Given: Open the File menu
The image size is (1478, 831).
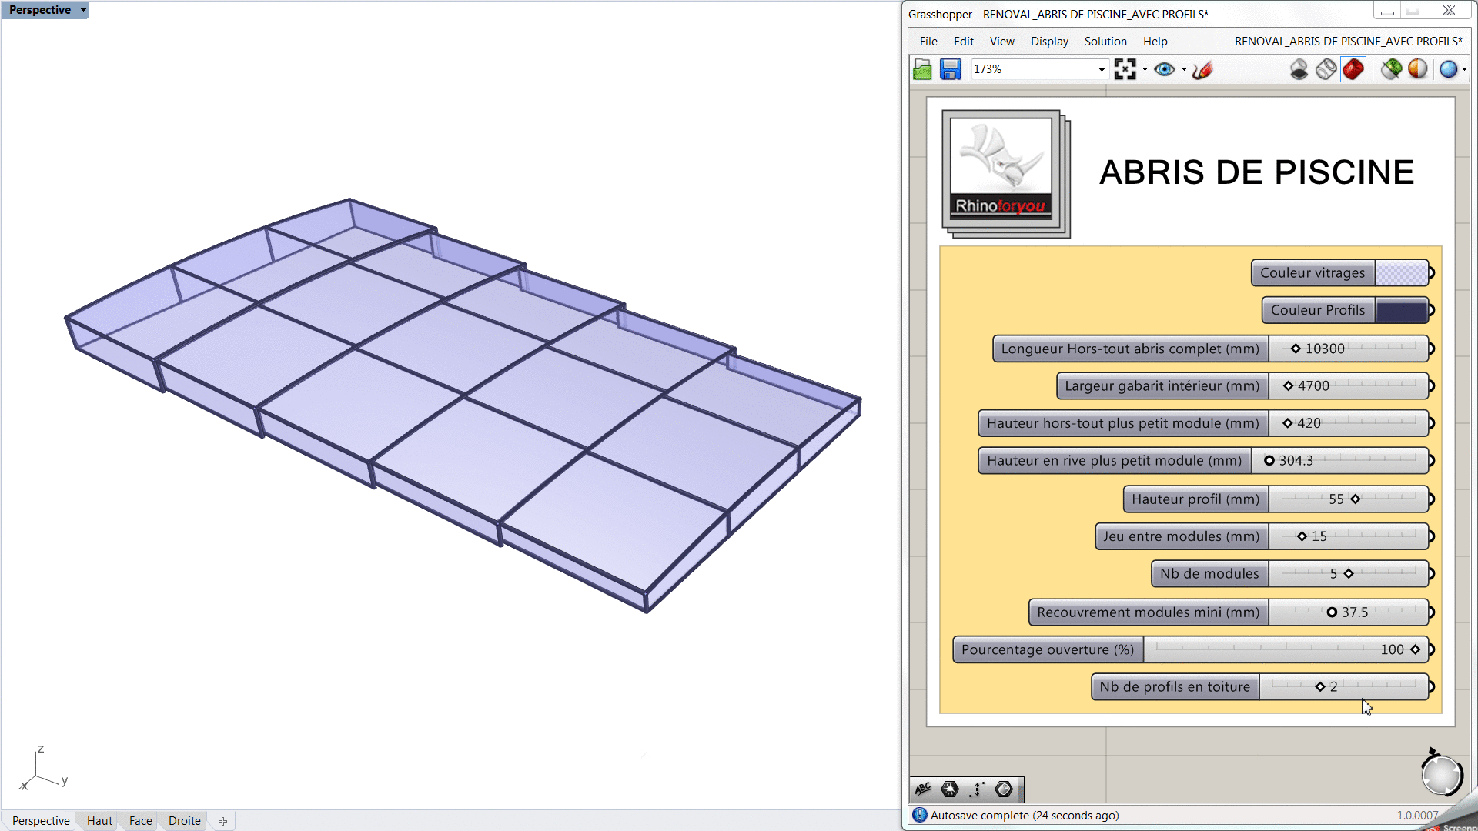Looking at the screenshot, I should coord(928,42).
